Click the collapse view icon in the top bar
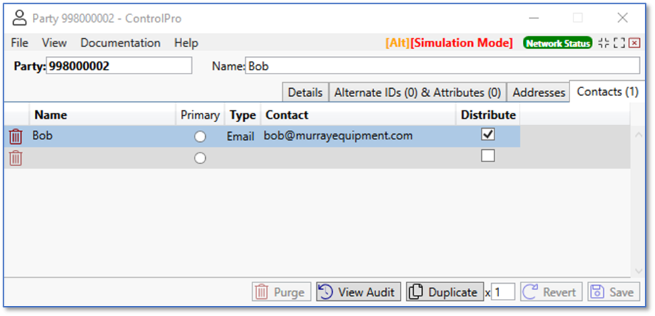 (x=604, y=43)
